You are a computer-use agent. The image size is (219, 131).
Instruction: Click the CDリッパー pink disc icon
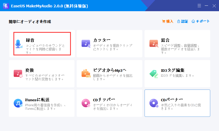pyautogui.click(x=86, y=103)
